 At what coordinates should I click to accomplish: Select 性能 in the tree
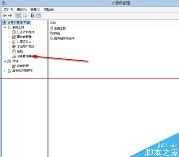click(x=20, y=51)
